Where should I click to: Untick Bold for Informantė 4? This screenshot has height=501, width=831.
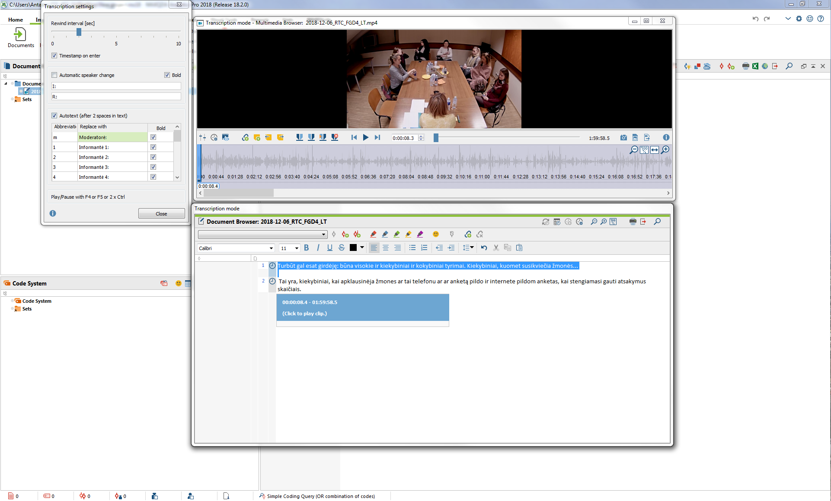point(153,177)
